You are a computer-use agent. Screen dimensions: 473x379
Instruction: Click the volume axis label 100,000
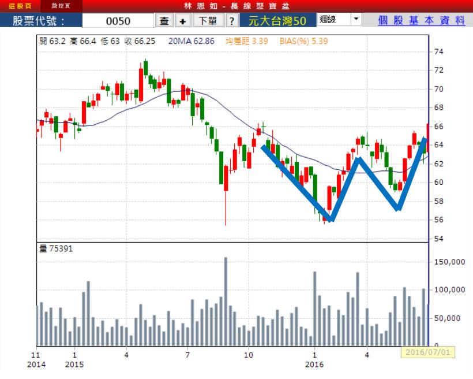click(449, 290)
